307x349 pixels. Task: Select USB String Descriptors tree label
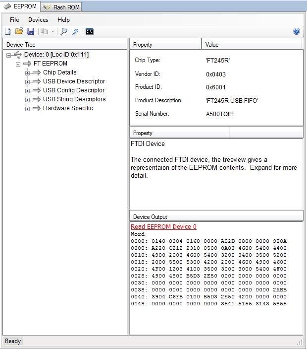pos(74,99)
